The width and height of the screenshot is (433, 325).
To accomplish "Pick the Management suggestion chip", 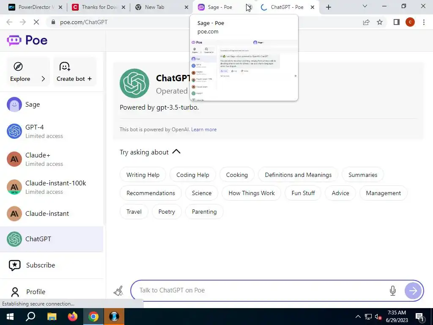I will click(x=384, y=193).
